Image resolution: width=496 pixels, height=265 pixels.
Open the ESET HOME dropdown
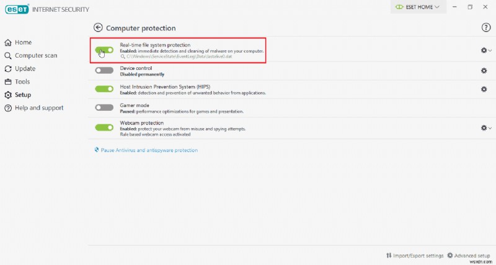[x=418, y=7]
